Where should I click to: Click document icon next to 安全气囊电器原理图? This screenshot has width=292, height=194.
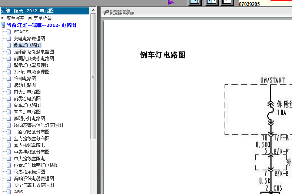9,185
